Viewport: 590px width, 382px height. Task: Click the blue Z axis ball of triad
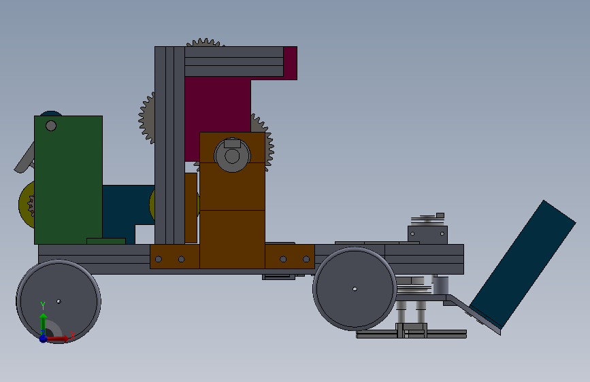coord(44,338)
